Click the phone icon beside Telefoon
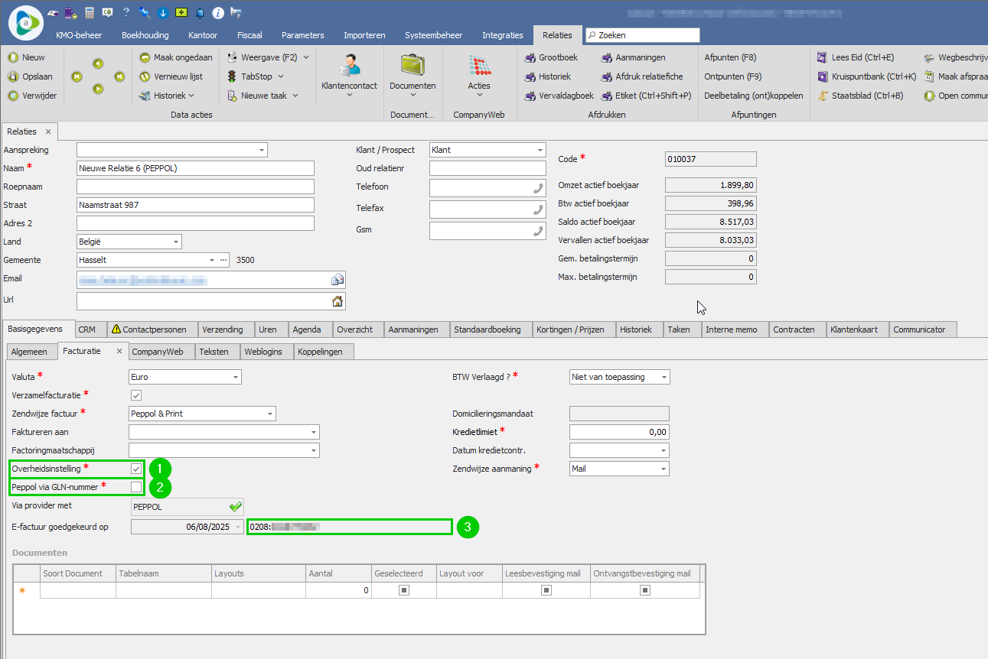This screenshot has height=659, width=988. click(537, 188)
